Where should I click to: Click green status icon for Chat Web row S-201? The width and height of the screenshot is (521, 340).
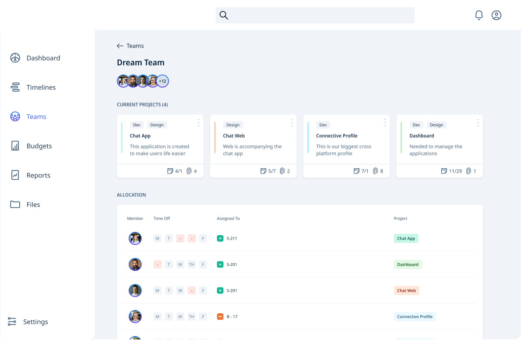click(x=220, y=290)
